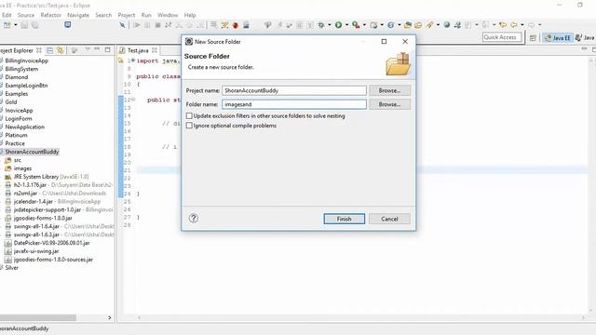Switch to the Java EE perspective
Image resolution: width=596 pixels, height=335 pixels.
(558, 37)
